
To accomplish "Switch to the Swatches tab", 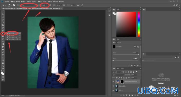I will pyautogui.click(x=118, y=10).
